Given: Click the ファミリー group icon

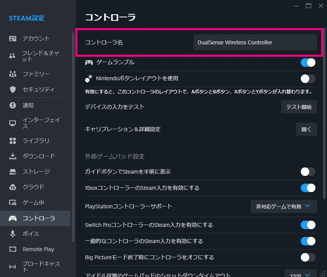Looking at the screenshot, I should (x=12, y=74).
